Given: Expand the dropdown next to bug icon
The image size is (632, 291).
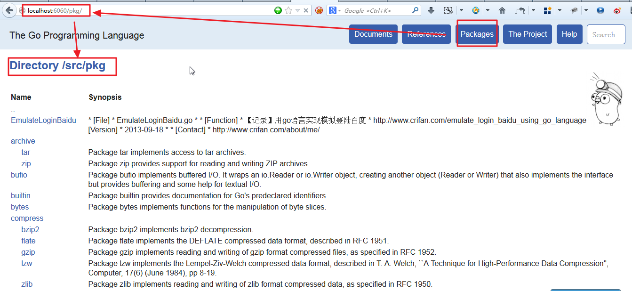Looking at the screenshot, I should point(586,10).
